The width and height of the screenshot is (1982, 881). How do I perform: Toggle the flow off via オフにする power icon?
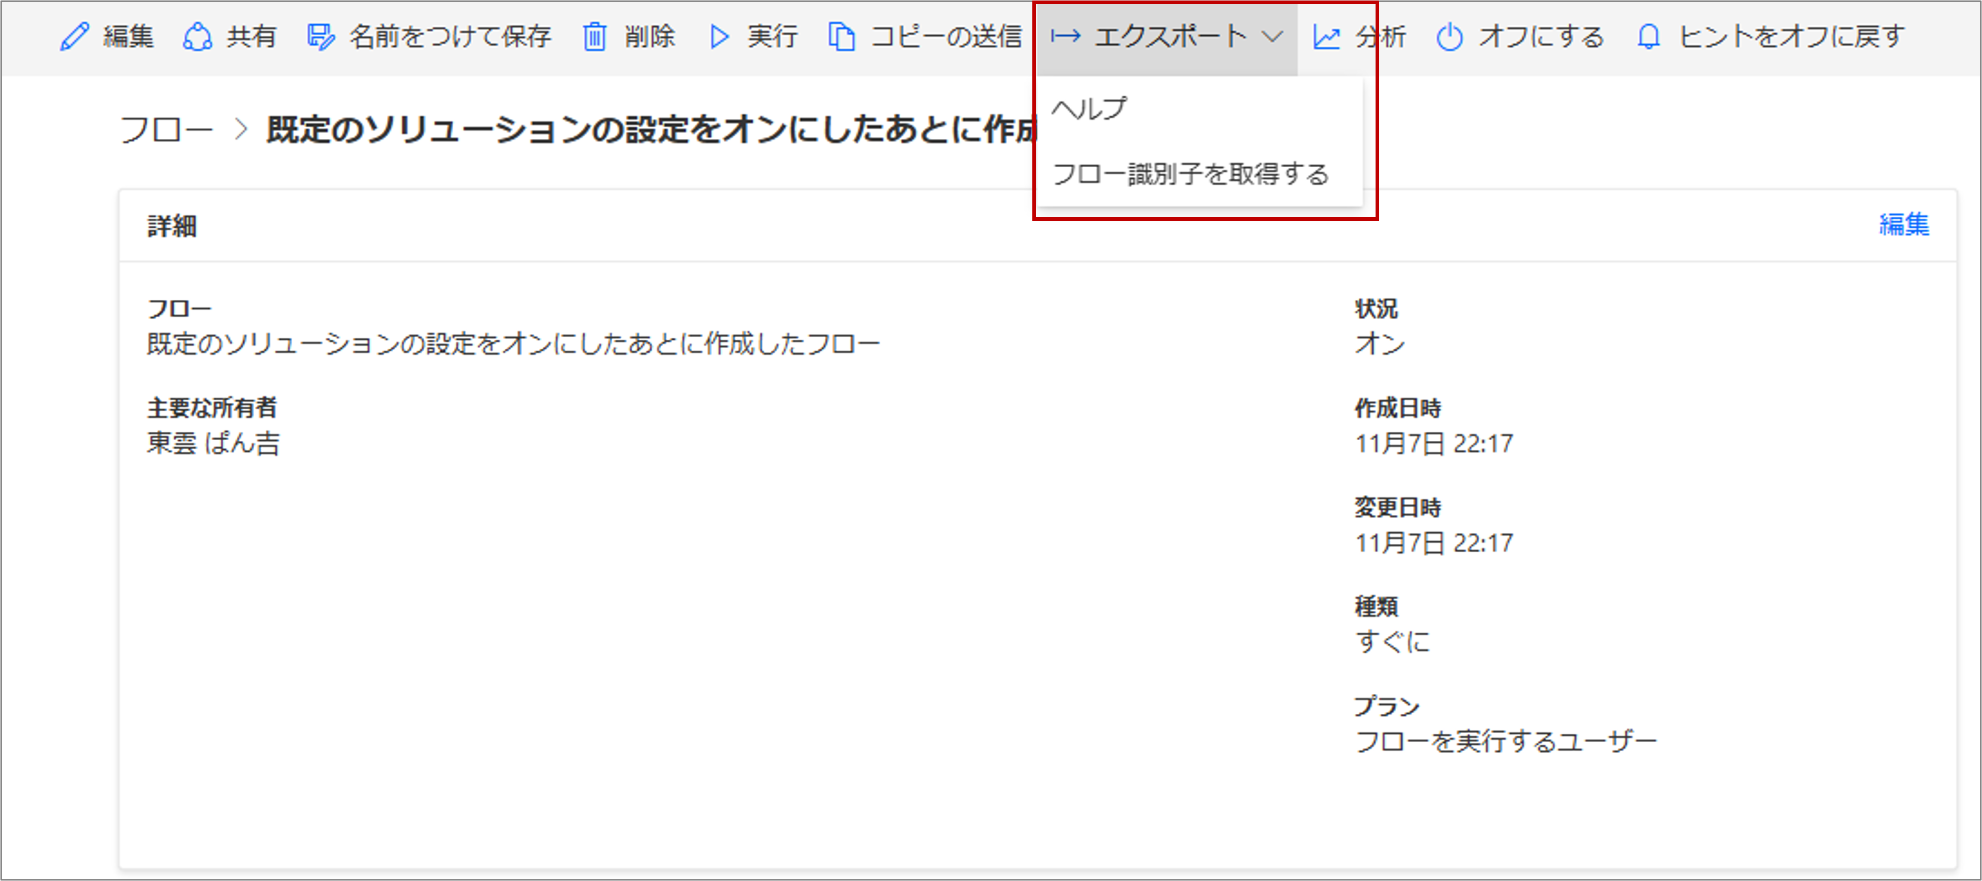pyautogui.click(x=1450, y=35)
